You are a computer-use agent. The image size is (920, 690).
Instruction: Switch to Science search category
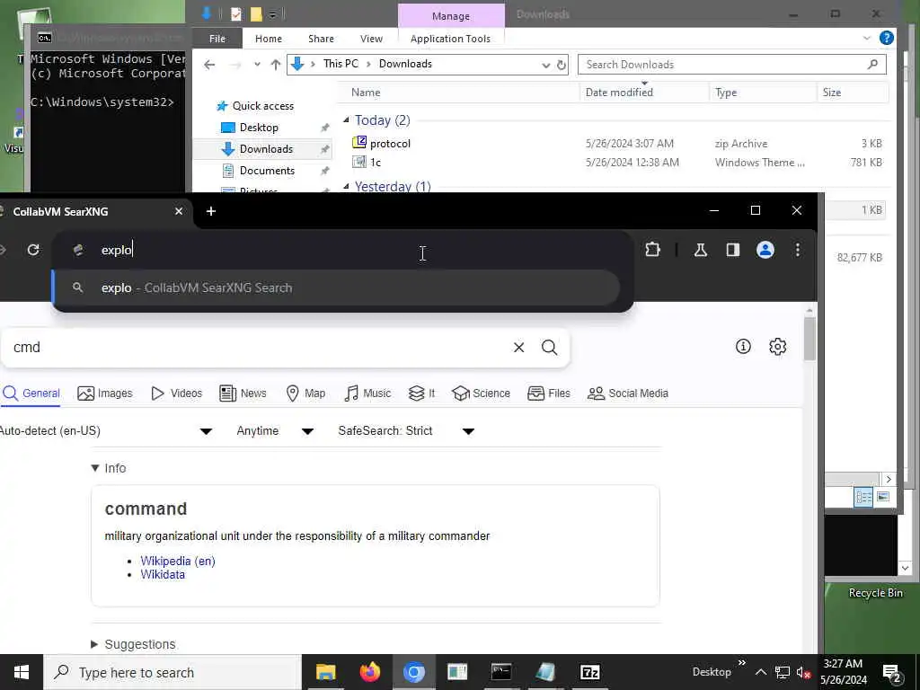tap(482, 394)
